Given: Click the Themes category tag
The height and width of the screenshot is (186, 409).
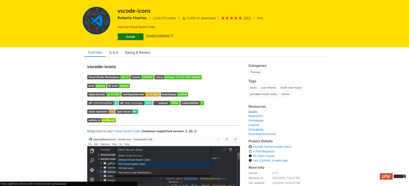Looking at the screenshot, I should pos(255,72).
